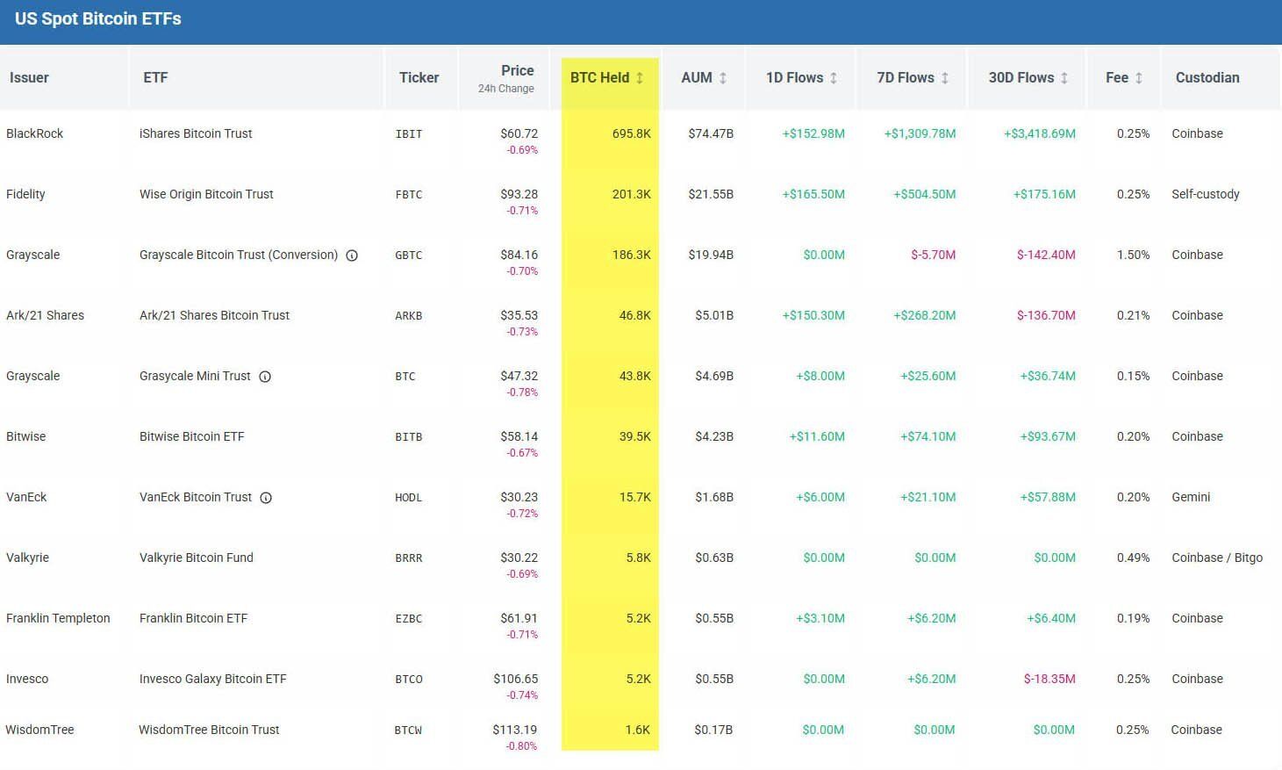Click the FBTC ticker
Screen dimensions: 1282x770
point(409,195)
